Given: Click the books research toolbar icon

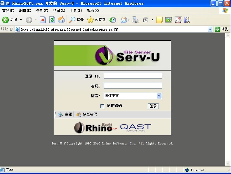Looking at the screenshot, I should click(187, 20).
